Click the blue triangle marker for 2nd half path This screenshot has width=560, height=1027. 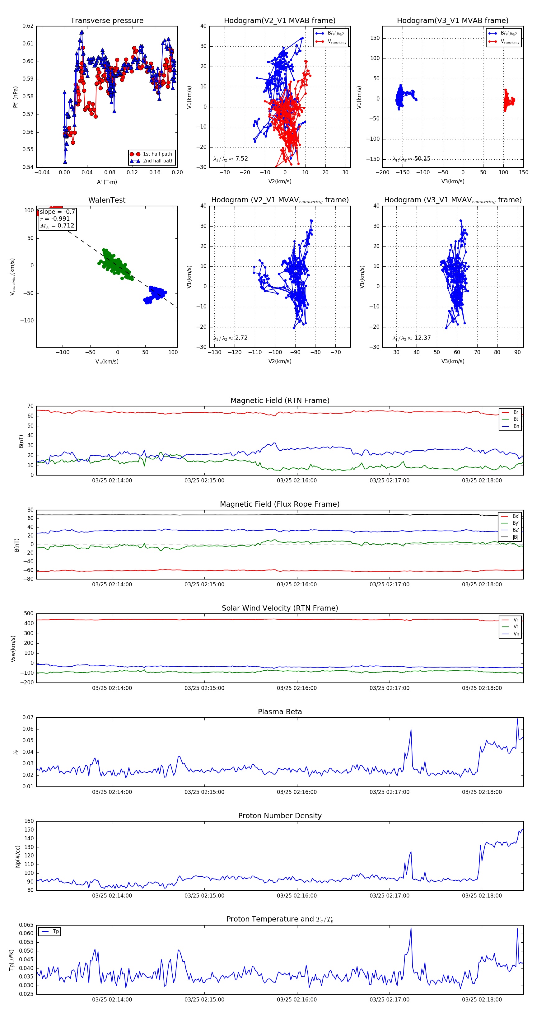135,161
